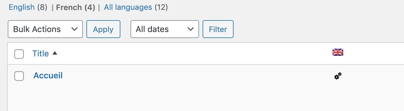Image resolution: width=404 pixels, height=111 pixels.
Task: Click the gears translation icon for Accueil
Action: point(338,76)
